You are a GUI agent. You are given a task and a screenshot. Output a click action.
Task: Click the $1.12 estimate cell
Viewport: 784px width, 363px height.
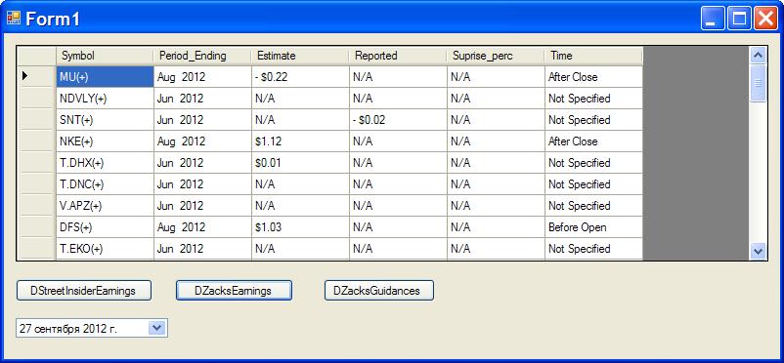(x=300, y=141)
